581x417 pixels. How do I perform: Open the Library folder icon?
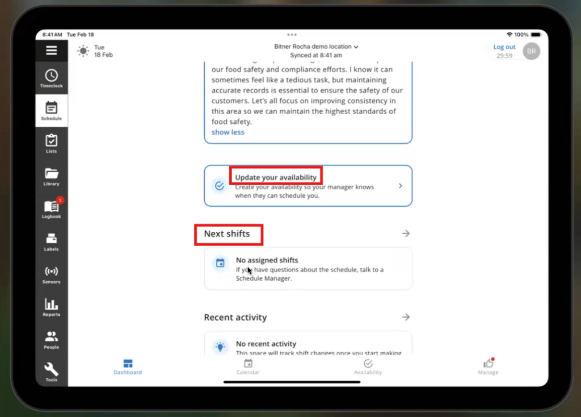52,173
